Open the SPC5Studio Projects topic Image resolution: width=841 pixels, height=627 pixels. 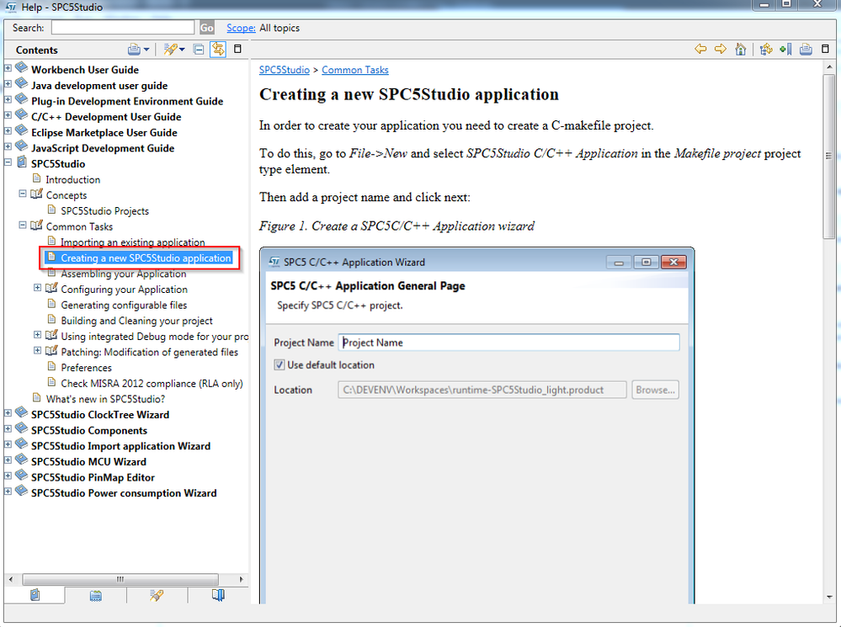click(x=104, y=210)
